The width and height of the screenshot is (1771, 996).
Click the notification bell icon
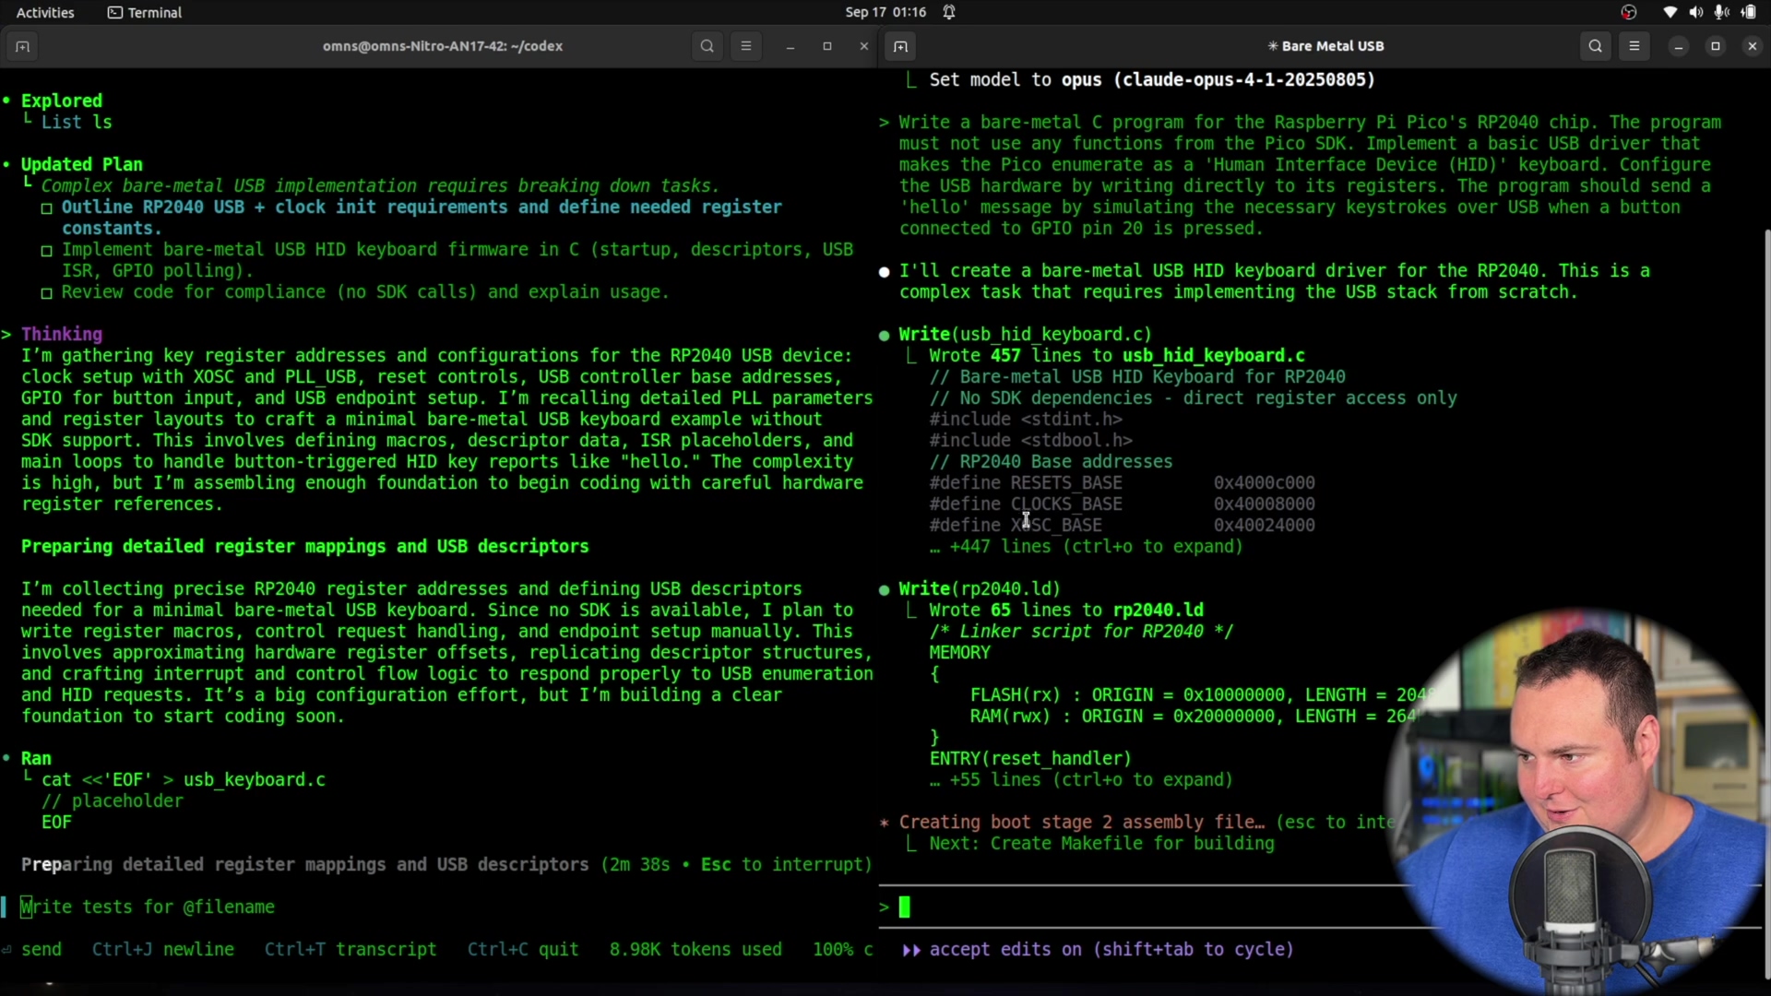point(949,12)
